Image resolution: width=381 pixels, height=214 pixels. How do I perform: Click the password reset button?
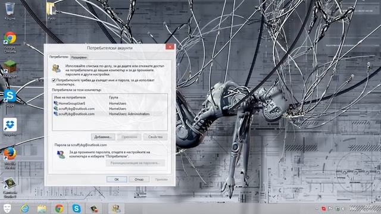(135, 163)
